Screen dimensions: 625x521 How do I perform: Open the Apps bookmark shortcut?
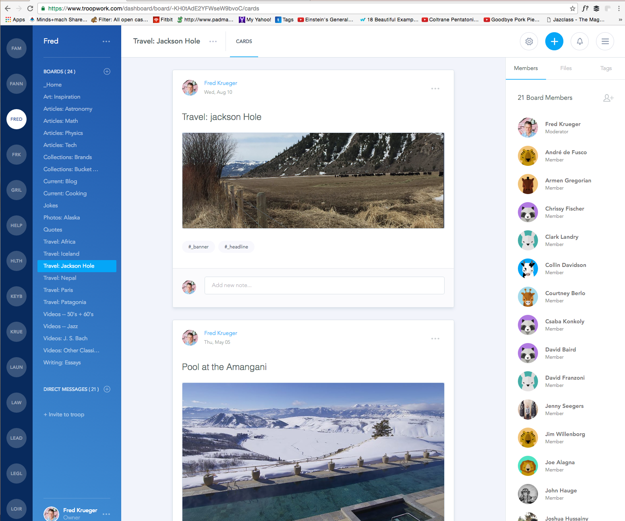15,19
